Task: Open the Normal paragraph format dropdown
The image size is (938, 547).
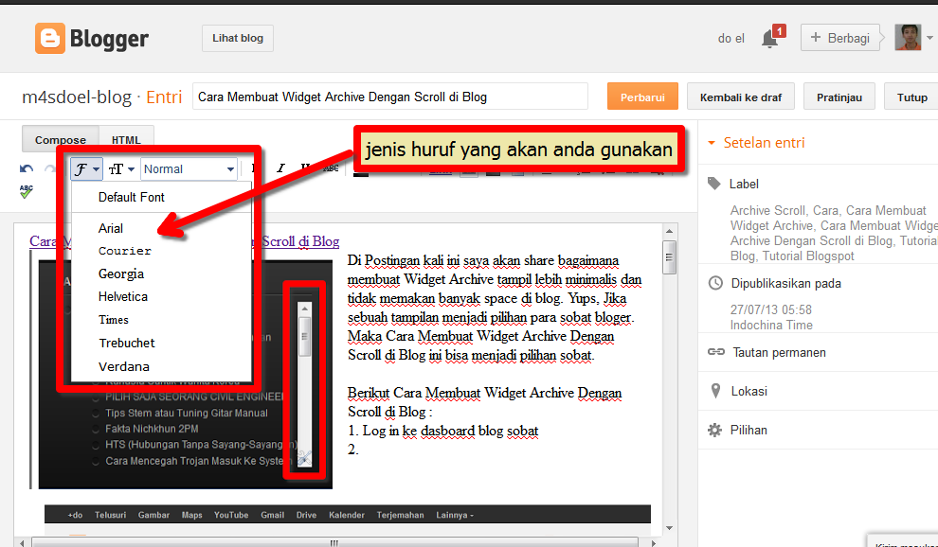Action: [x=189, y=169]
